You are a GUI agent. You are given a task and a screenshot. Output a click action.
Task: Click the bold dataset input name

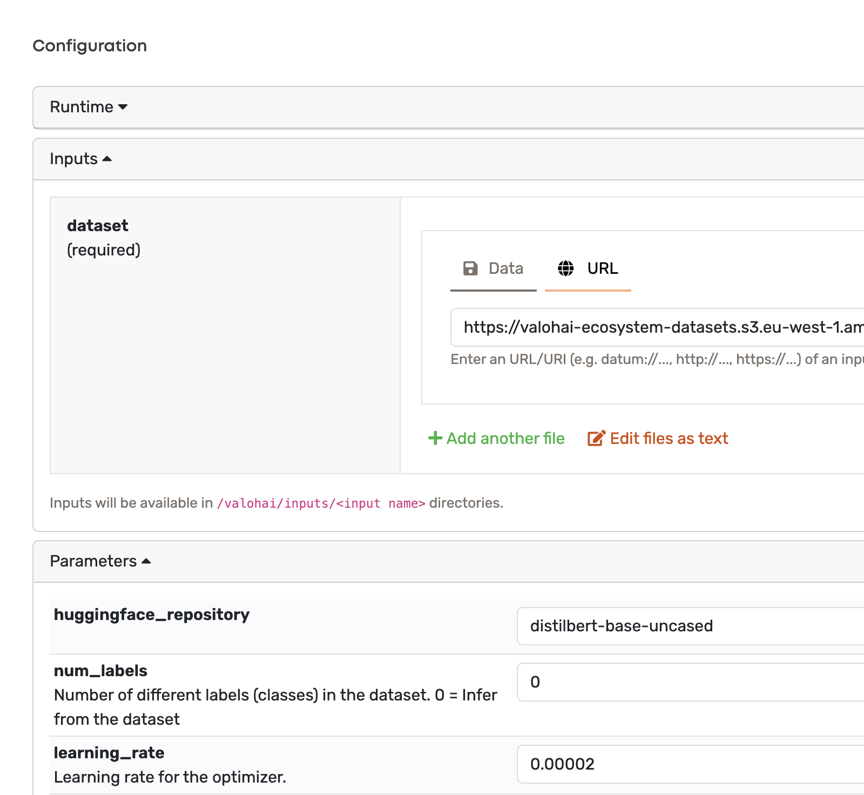coord(98,225)
